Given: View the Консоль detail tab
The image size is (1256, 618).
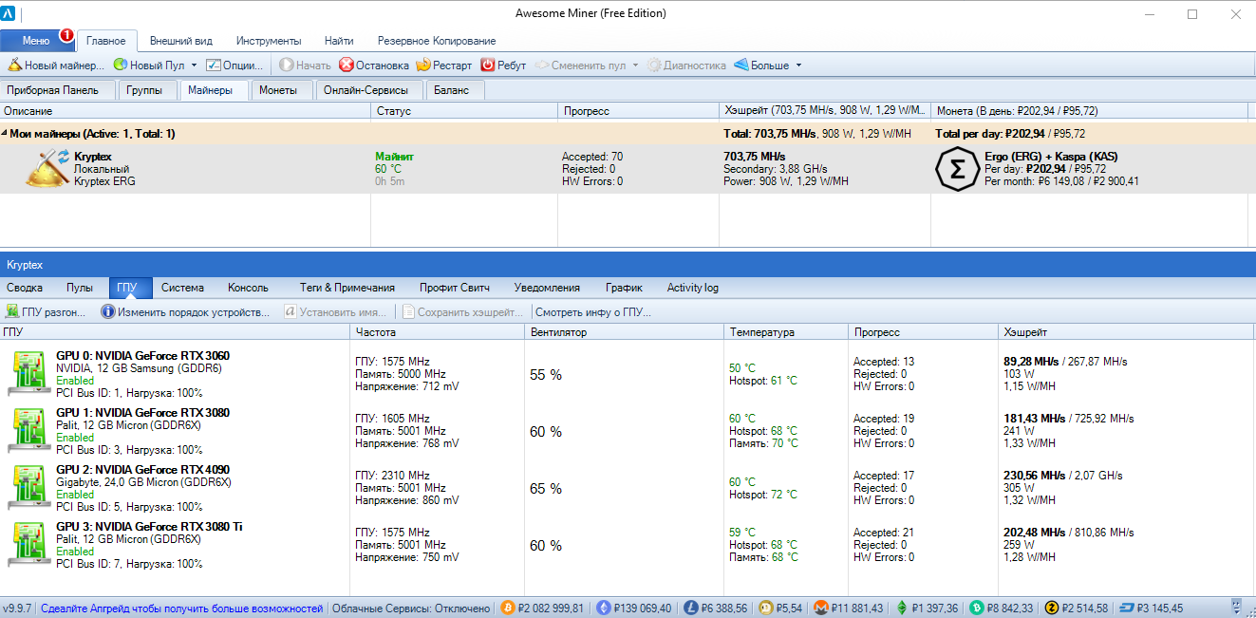Looking at the screenshot, I should click(248, 288).
